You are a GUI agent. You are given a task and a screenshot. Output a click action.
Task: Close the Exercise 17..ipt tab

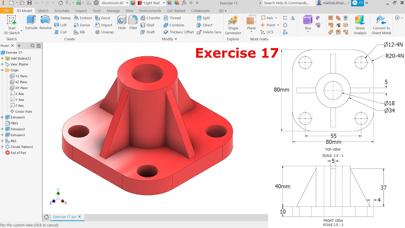[79, 217]
